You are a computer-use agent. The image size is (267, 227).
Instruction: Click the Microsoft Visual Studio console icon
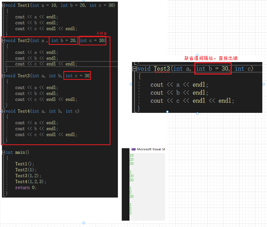point(133,149)
